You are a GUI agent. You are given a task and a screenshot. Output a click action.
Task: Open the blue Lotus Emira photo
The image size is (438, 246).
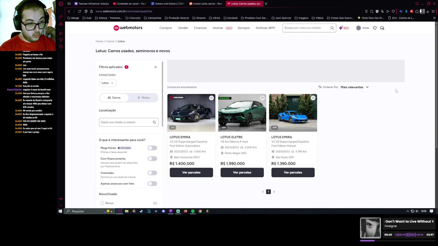coord(293,113)
